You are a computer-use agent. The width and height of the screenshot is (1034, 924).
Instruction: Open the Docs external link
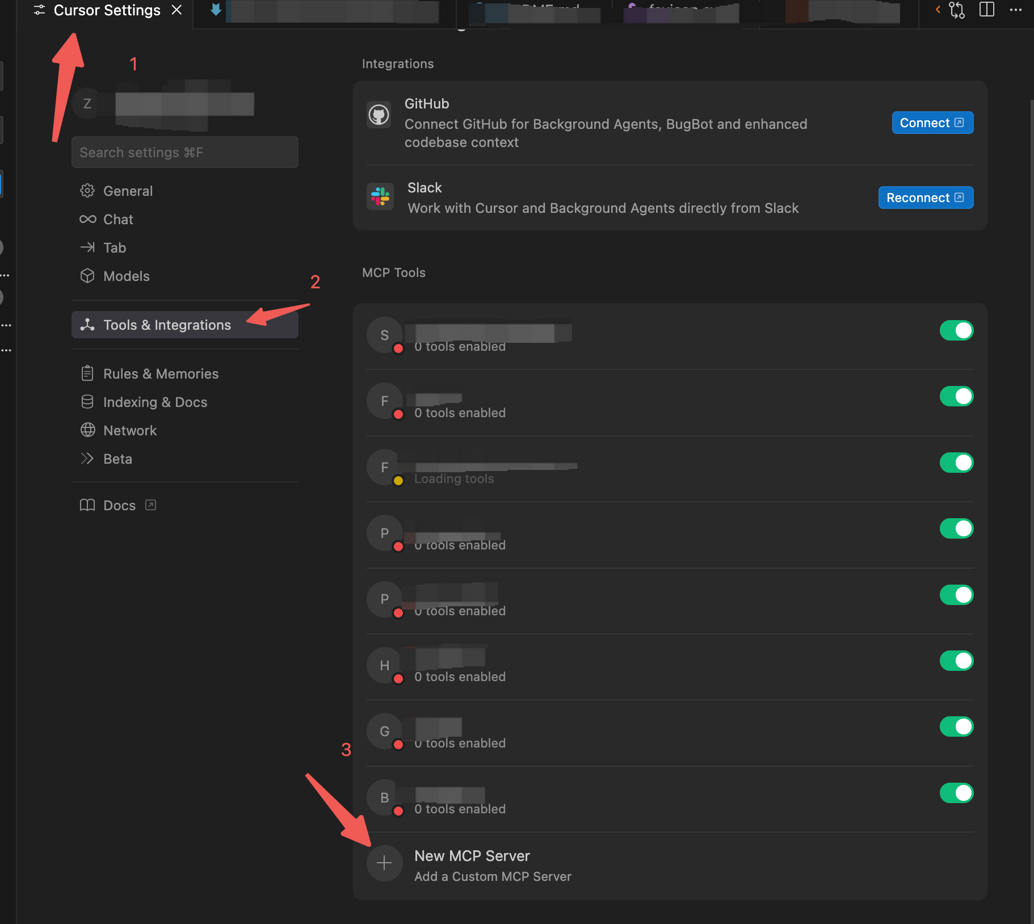(x=118, y=505)
